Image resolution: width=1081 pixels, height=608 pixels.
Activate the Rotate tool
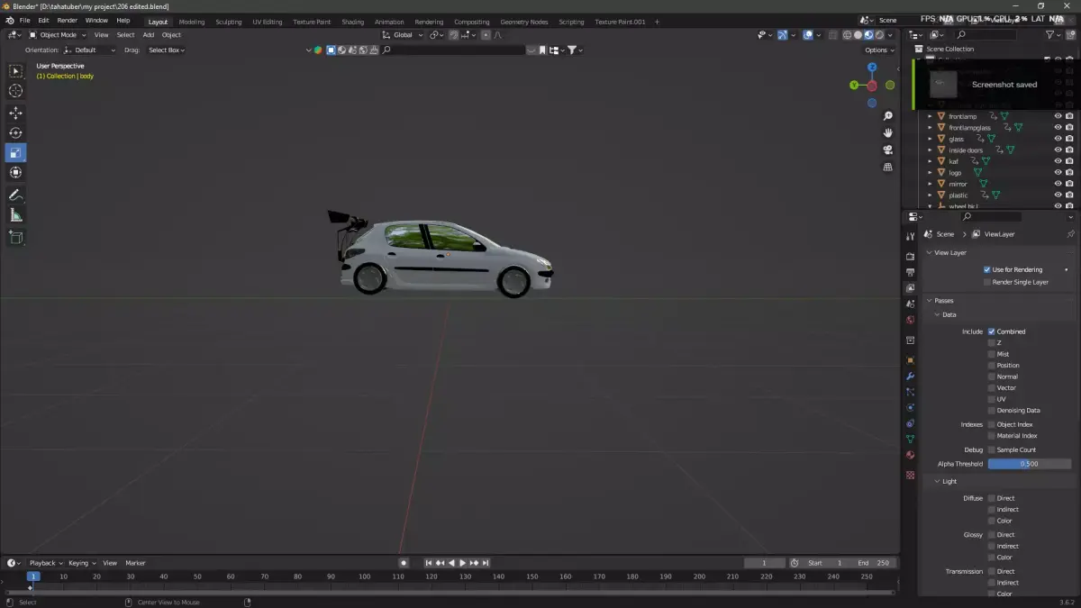(x=15, y=132)
